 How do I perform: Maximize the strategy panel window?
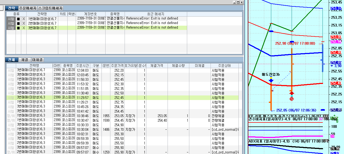pos(238,2)
